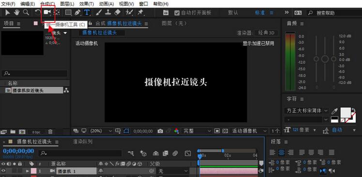Click the snapshot camera icon in viewer
Screen dimensions: 362x177
coord(160,131)
